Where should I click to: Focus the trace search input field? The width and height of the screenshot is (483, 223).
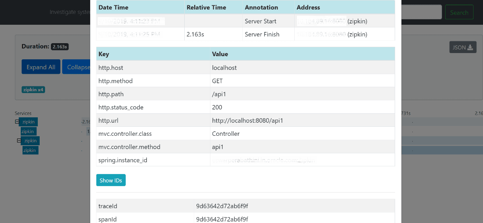(x=421, y=12)
